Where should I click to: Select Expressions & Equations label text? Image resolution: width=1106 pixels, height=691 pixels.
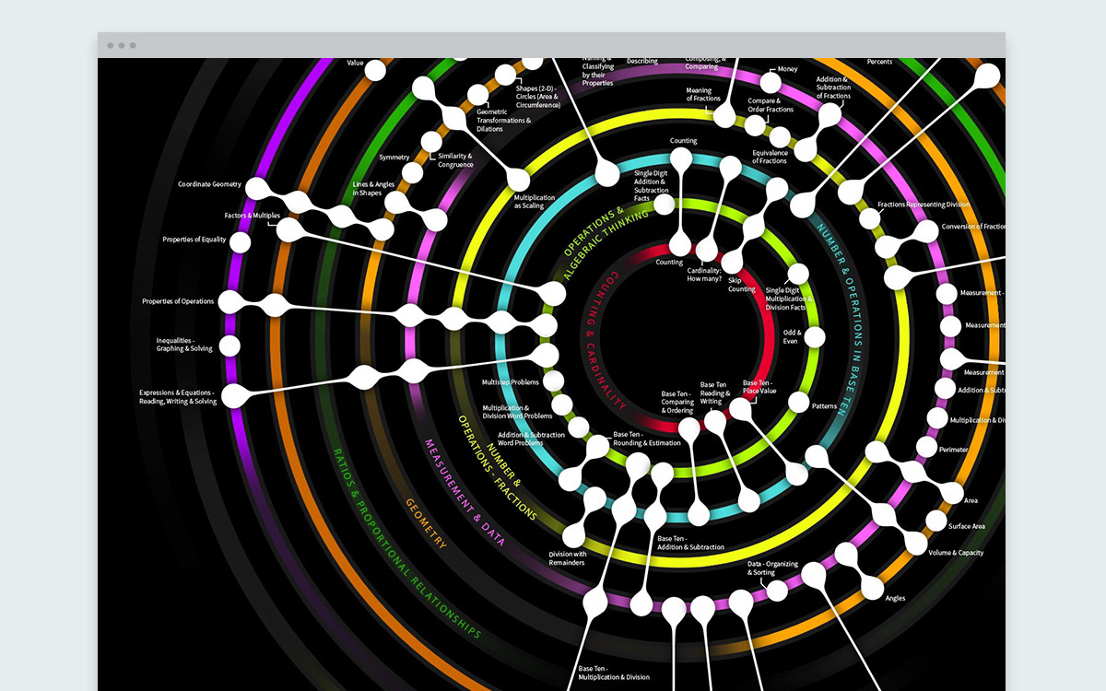tap(178, 397)
